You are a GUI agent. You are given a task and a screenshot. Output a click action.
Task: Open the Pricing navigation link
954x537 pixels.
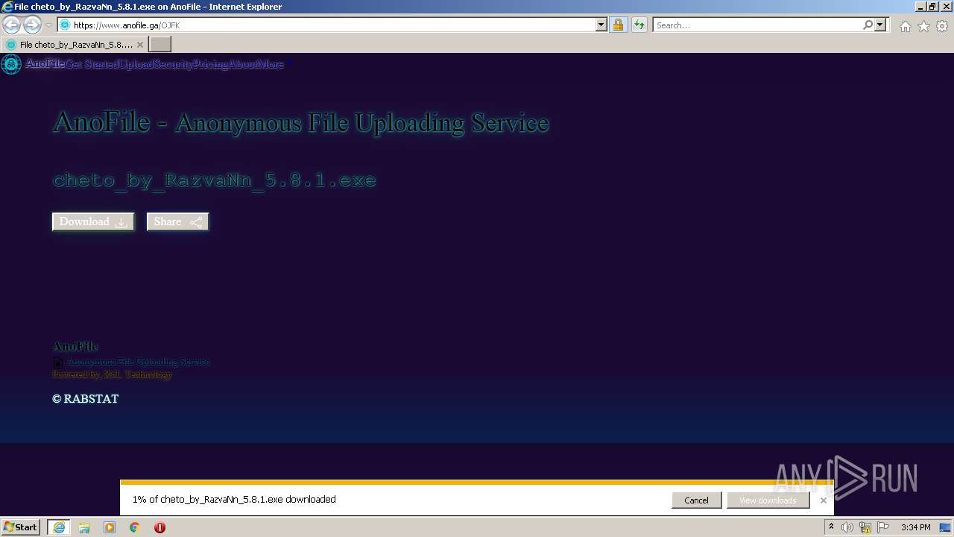(210, 64)
